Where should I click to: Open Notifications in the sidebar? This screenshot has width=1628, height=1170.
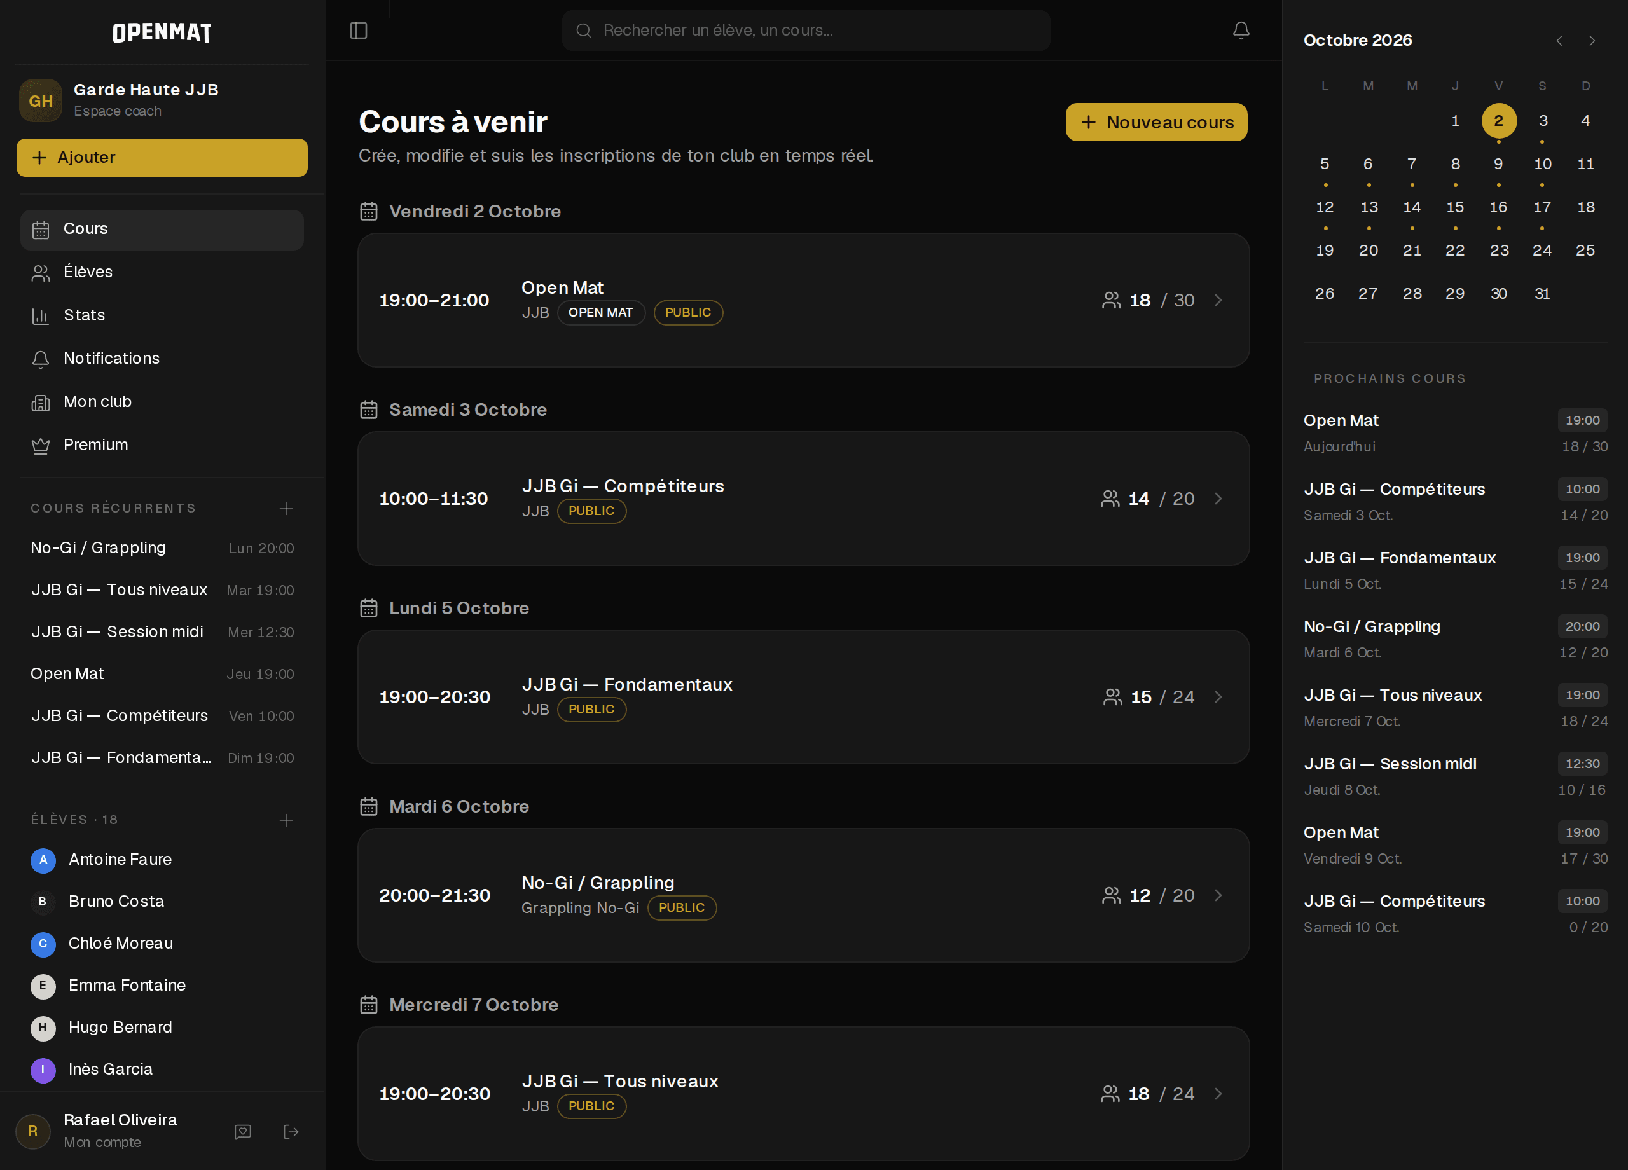(x=162, y=359)
